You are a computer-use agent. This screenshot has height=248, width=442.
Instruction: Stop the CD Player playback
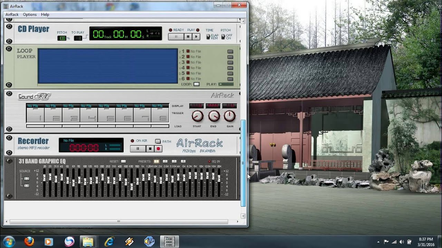pos(188,37)
